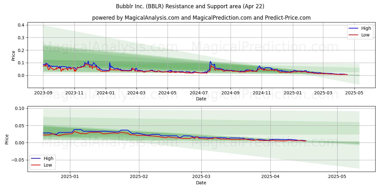The width and height of the screenshot is (380, 190).
Task: Click the '0.05' y-axis label on bottom chart
Action: tap(20, 126)
